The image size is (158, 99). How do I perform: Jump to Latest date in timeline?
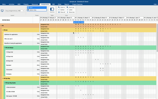pyautogui.click(x=70, y=10)
